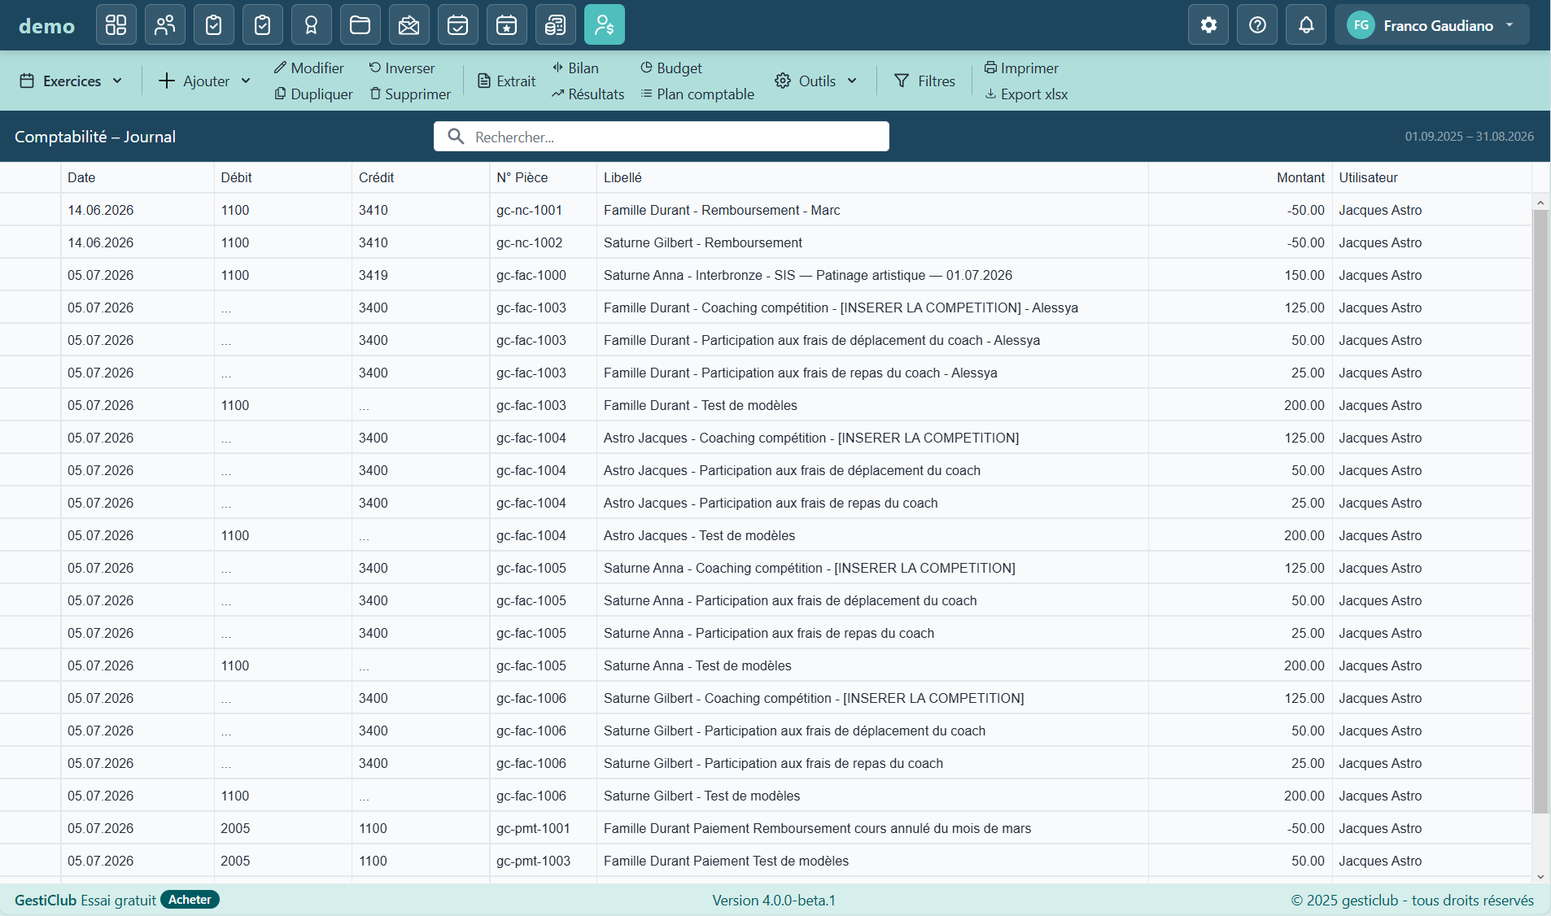Select Saturne Anna frais de repas row

click(x=765, y=633)
